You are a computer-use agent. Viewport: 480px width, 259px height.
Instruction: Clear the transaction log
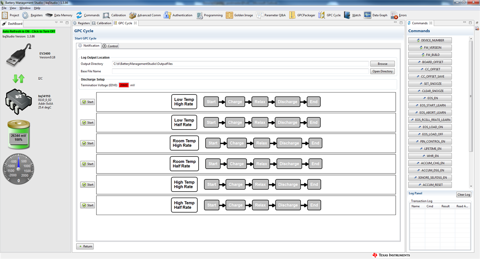click(x=464, y=194)
